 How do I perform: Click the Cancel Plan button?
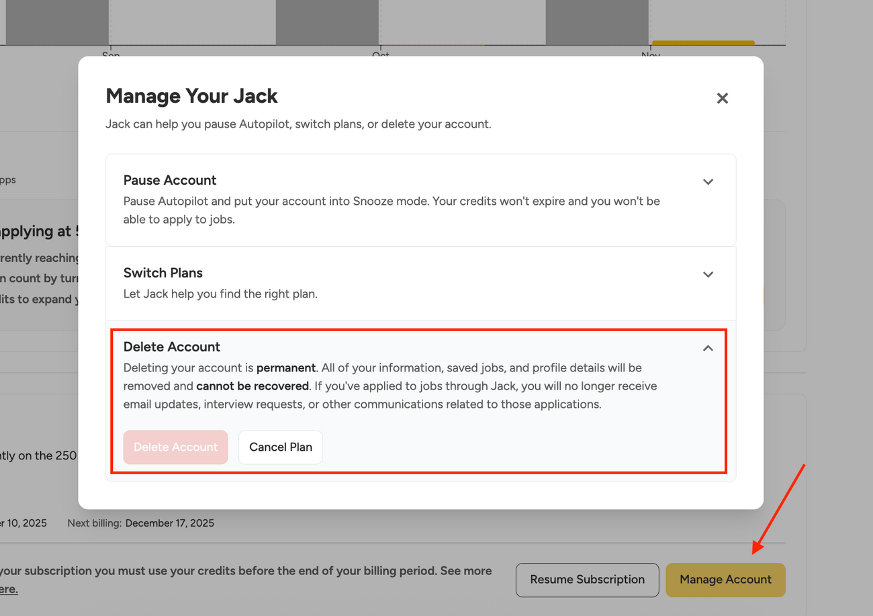click(281, 447)
